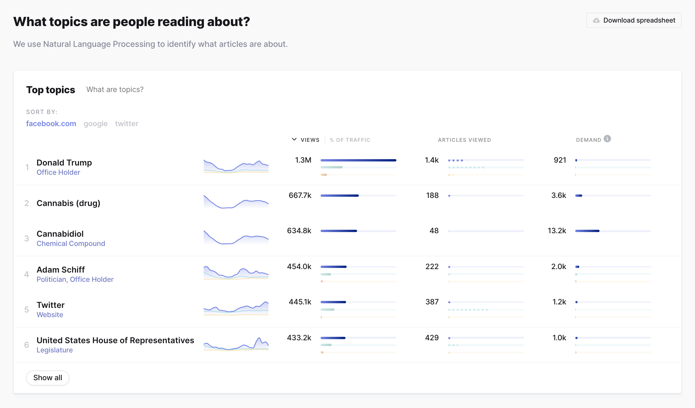Open the Office Holder category under Donald Trump
695x408 pixels.
coord(58,172)
